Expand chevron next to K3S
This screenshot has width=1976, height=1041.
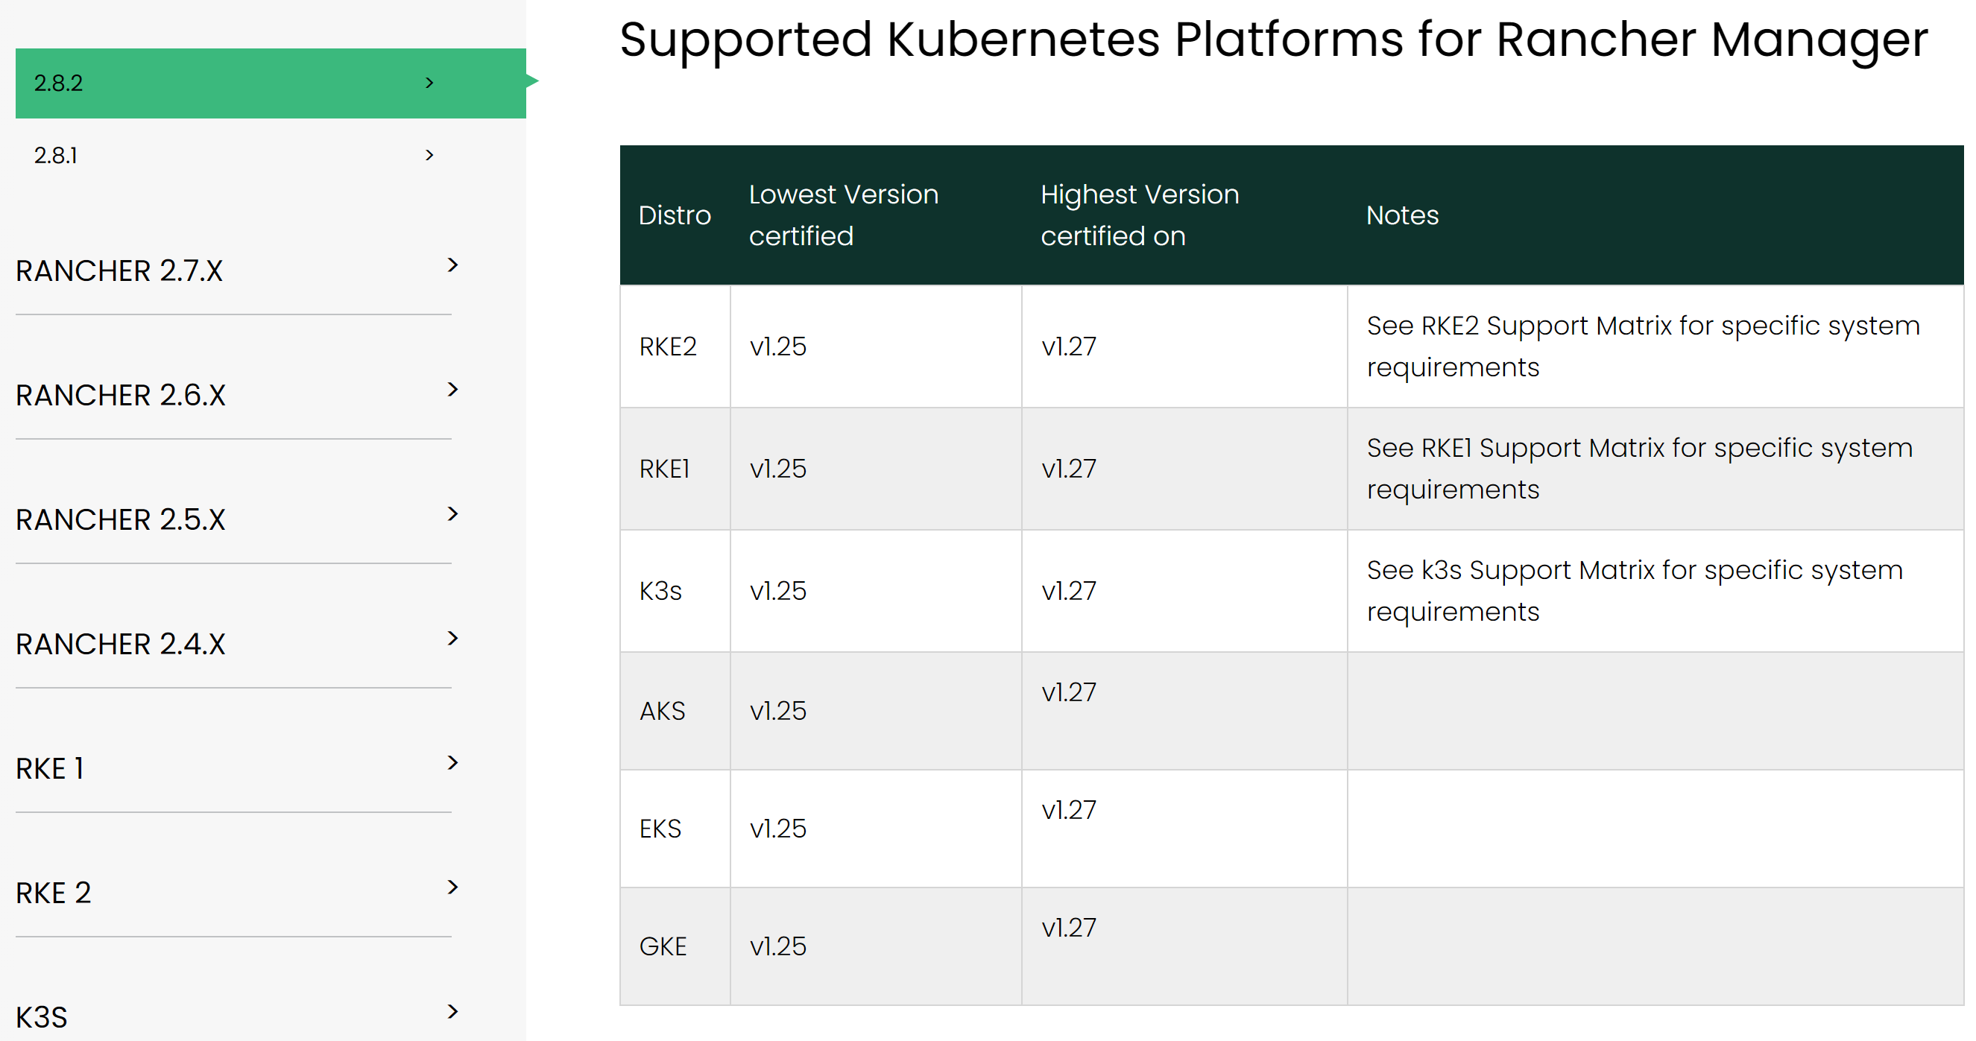click(x=452, y=1012)
